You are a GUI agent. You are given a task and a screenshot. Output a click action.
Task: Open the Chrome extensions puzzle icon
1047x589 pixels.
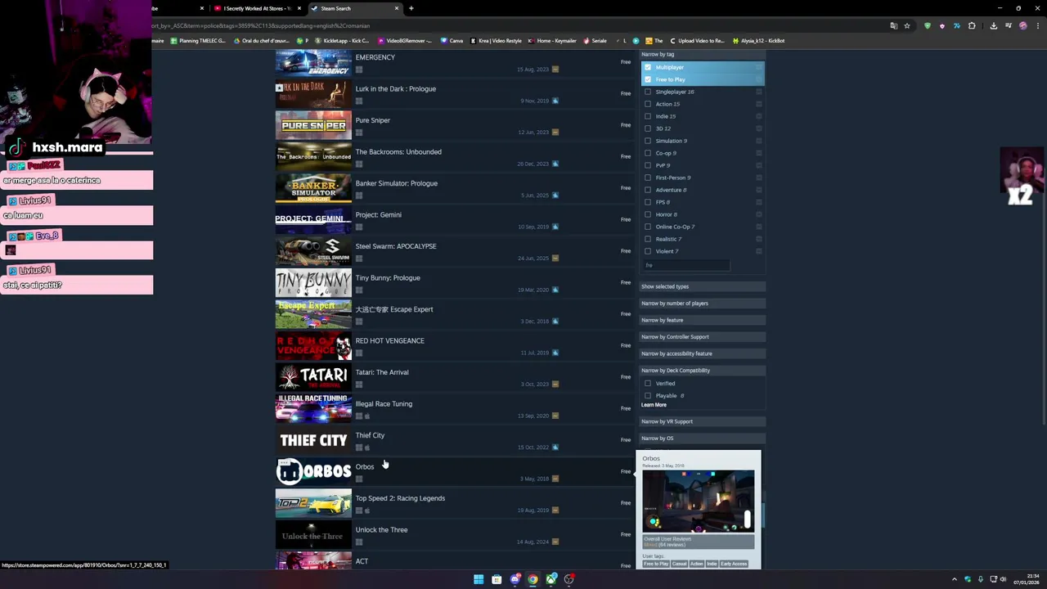pos(972,25)
